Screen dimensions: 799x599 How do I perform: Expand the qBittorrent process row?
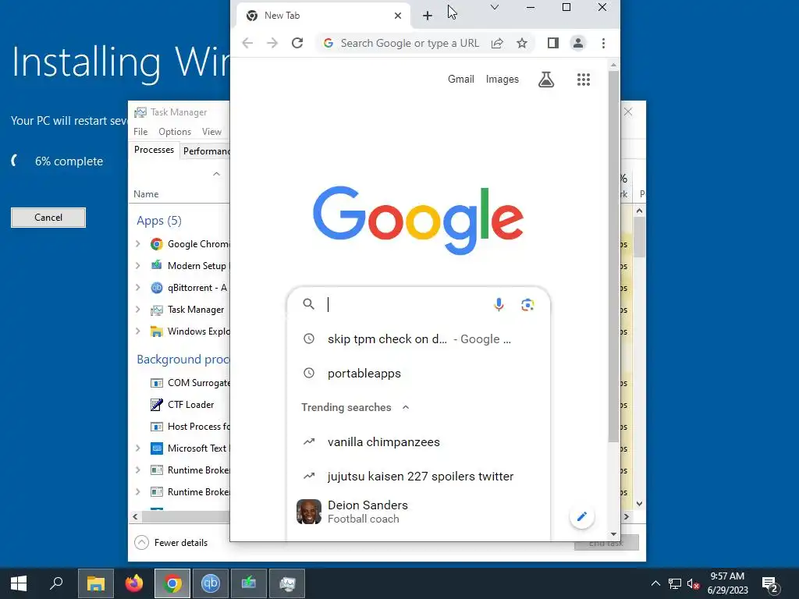137,288
